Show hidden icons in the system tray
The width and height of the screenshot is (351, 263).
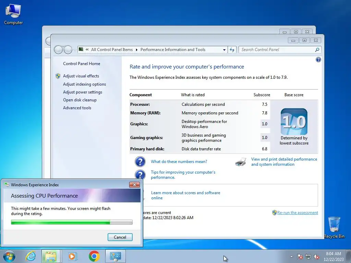(x=291, y=256)
